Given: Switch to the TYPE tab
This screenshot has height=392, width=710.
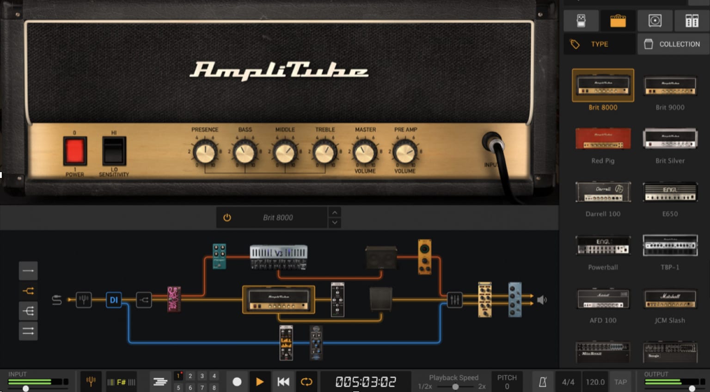Looking at the screenshot, I should coord(599,44).
